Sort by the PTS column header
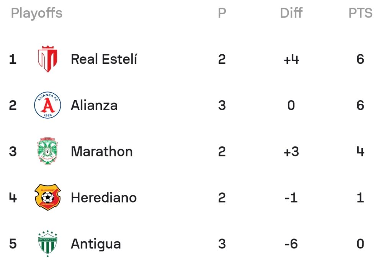This screenshot has height=261, width=392. point(361,13)
